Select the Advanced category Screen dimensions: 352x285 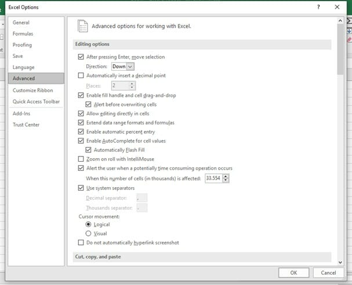pos(36,78)
